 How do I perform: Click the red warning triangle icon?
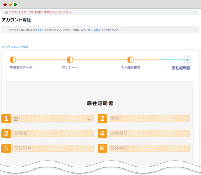(x=7, y=12)
